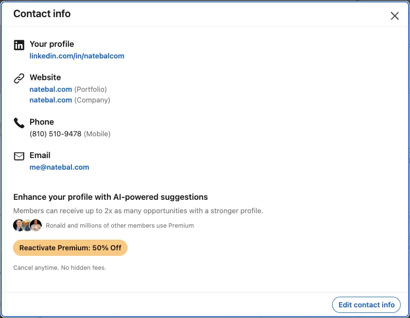Image resolution: width=410 pixels, height=318 pixels.
Task: Click the middle Premium member avatar
Action: pos(27,225)
